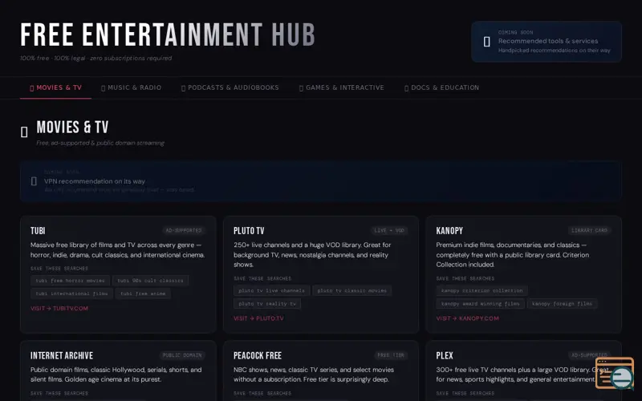Click the VPN recommendation banner
The width and height of the screenshot is (642, 401).
(x=320, y=181)
